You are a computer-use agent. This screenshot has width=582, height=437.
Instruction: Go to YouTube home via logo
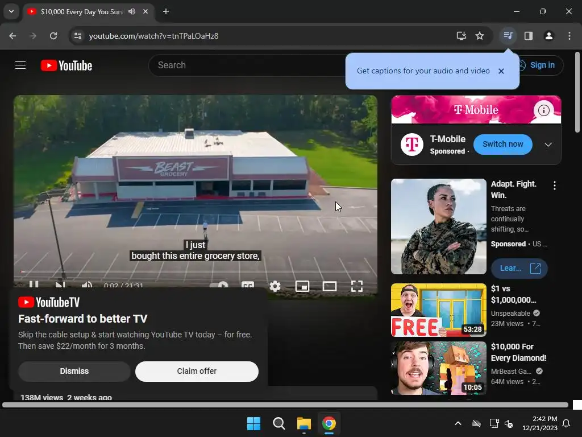coord(66,65)
